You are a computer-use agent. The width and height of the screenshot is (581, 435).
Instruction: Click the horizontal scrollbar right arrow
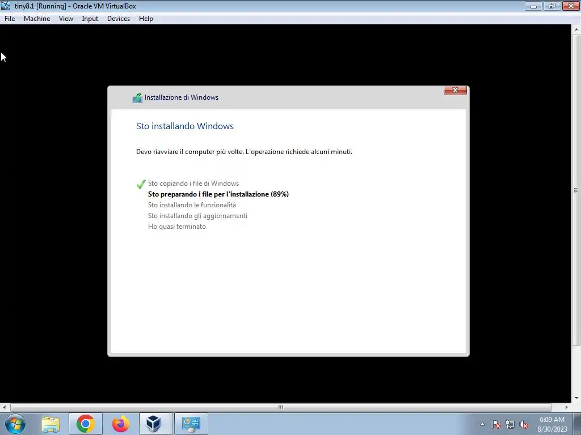pyautogui.click(x=567, y=407)
